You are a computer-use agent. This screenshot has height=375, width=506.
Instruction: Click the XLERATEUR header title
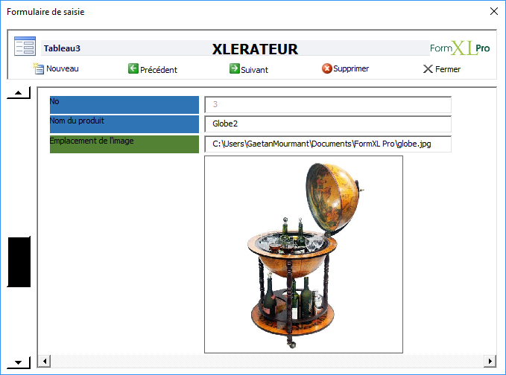click(255, 49)
